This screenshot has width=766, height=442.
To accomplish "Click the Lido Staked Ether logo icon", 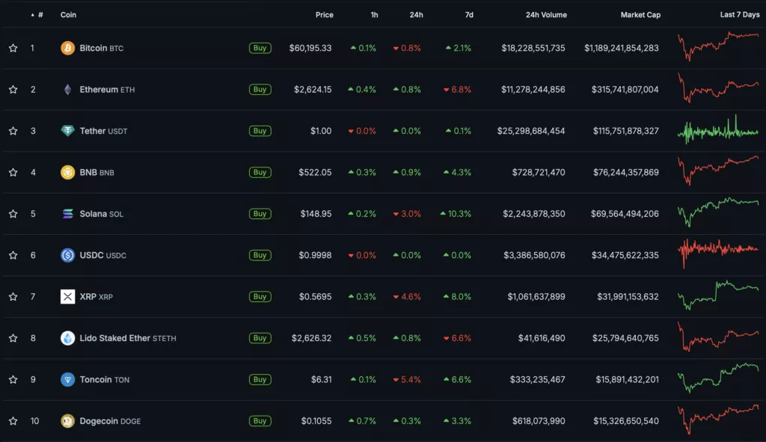I will click(67, 338).
